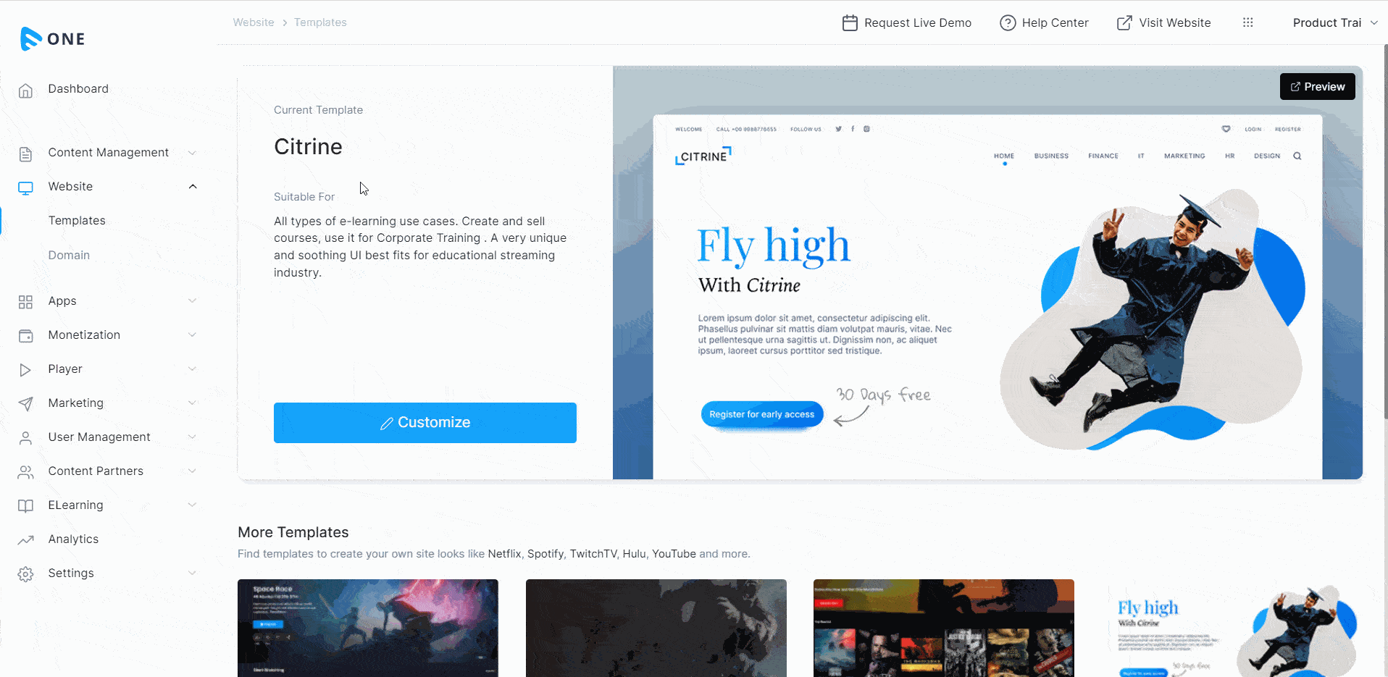Click the Preview button on template
Viewport: 1388px width, 677px height.
click(1317, 87)
